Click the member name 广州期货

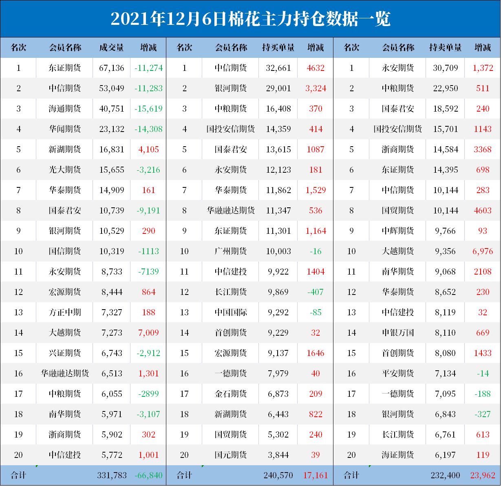pyautogui.click(x=231, y=251)
